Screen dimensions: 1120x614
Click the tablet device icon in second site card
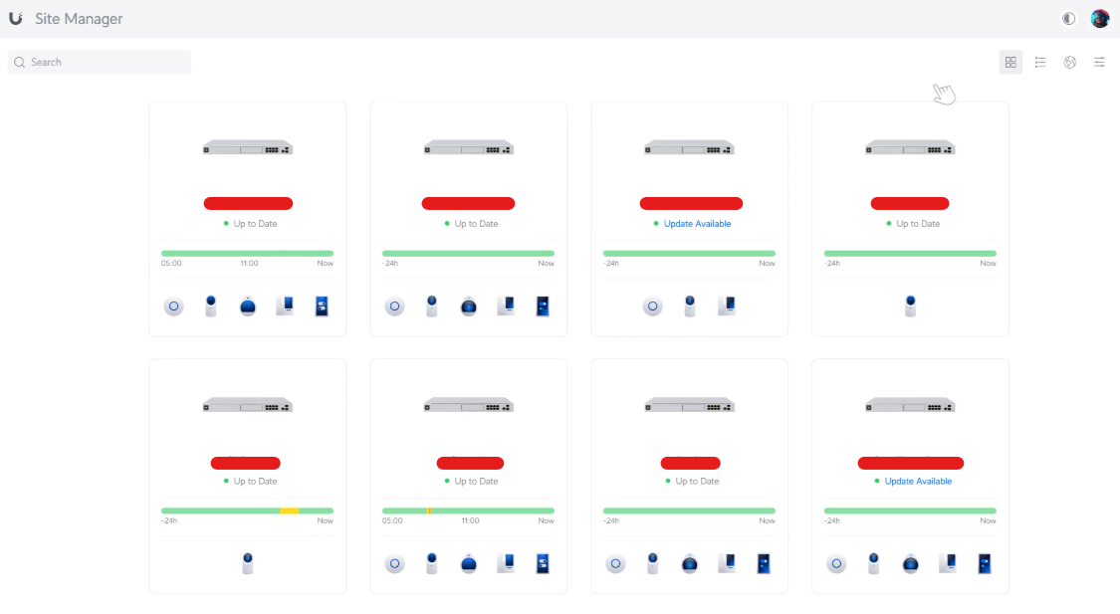505,306
